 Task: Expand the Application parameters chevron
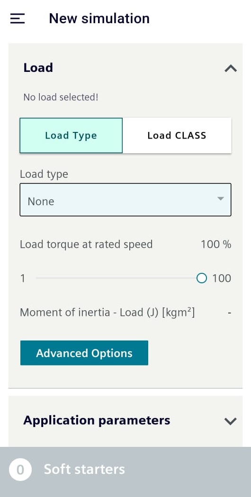pyautogui.click(x=230, y=421)
